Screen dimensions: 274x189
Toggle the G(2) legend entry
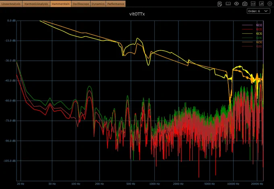252,29
